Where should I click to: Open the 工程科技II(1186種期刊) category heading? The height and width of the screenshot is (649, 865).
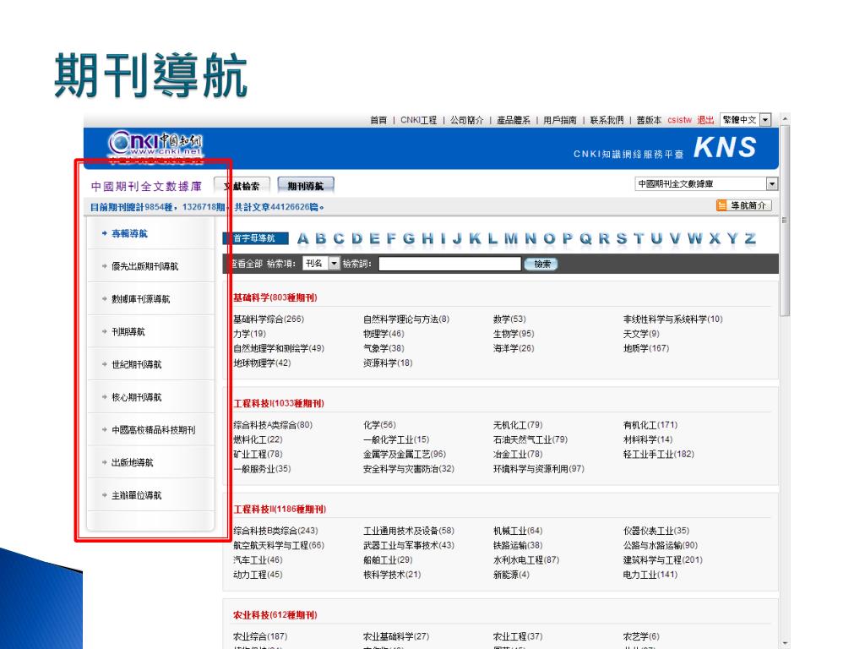pyautogui.click(x=279, y=510)
